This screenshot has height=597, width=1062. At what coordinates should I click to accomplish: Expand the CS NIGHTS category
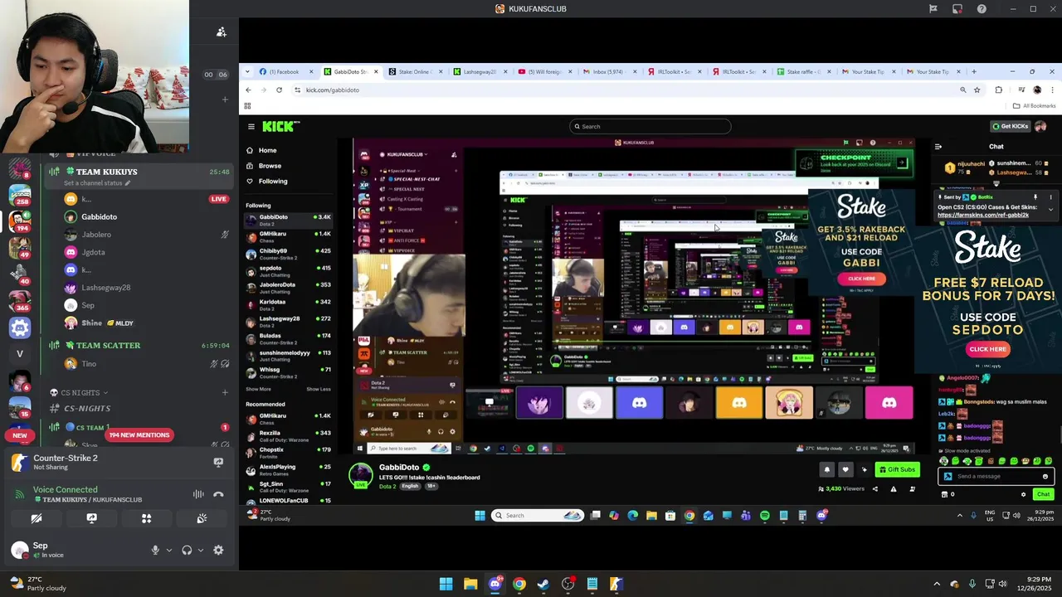tap(79, 392)
